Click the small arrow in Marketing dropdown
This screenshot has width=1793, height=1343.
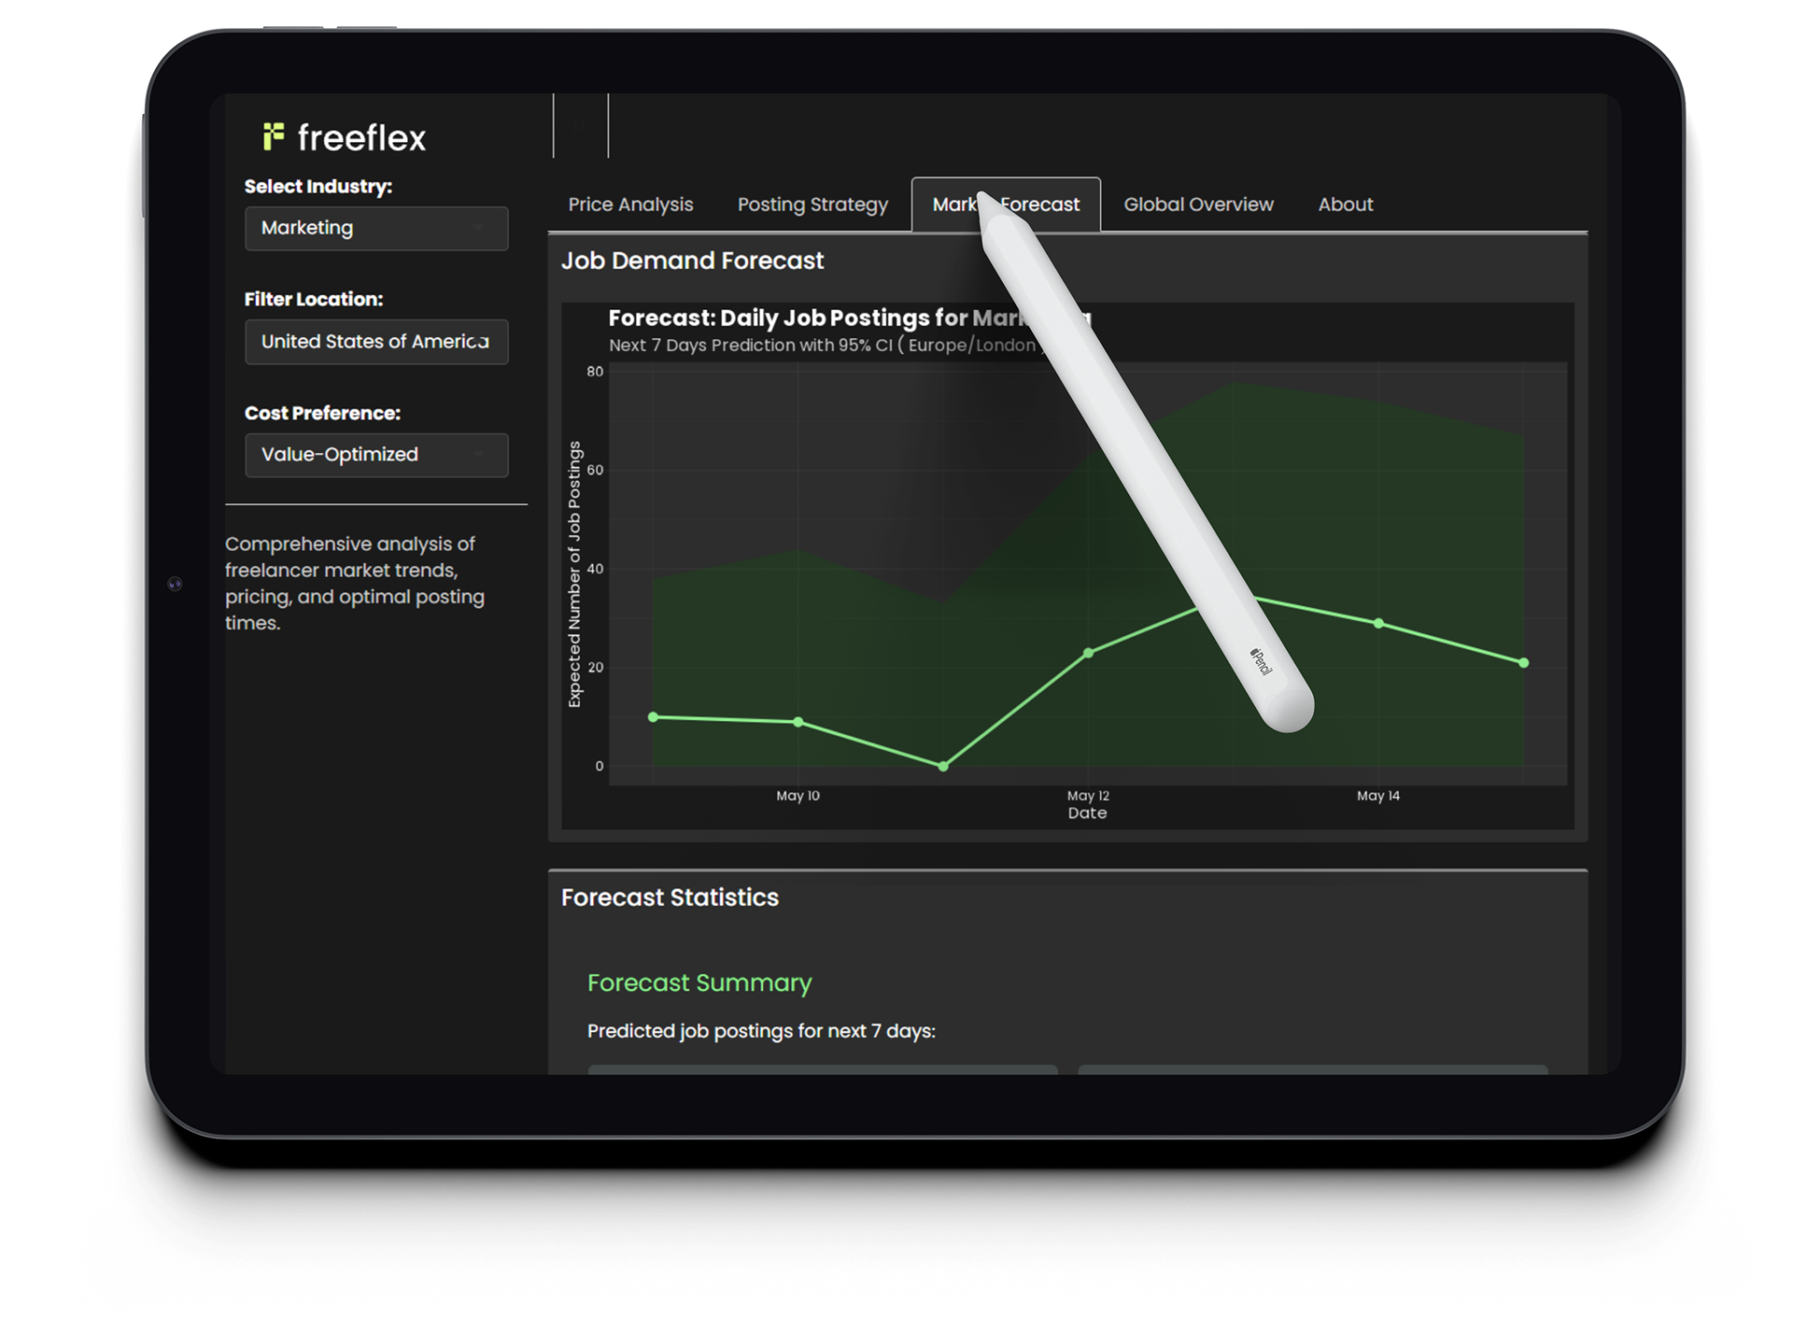point(478,228)
